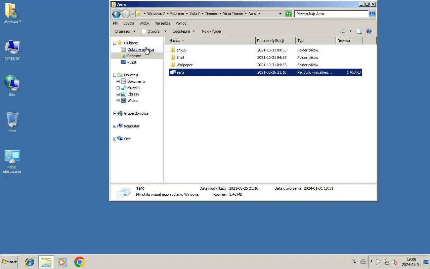
Task: Sort by 'Data modyfikacji' column header
Action: tap(275, 41)
